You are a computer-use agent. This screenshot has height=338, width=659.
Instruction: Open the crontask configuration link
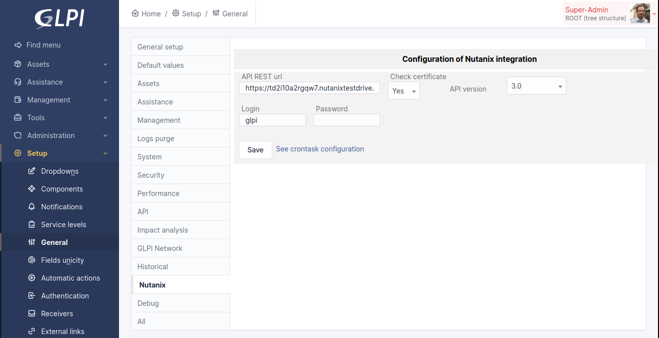320,148
